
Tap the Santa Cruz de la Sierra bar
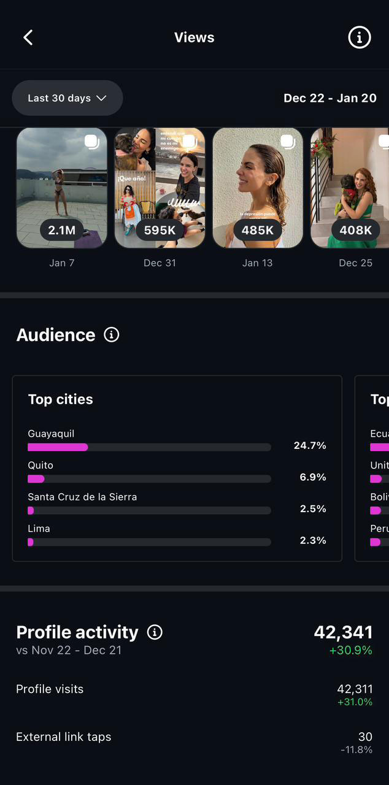(x=149, y=510)
